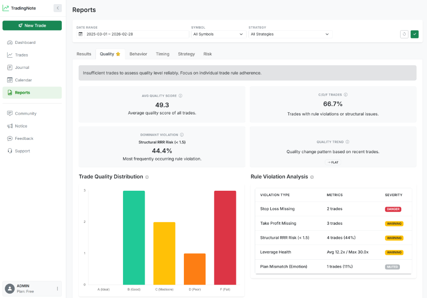This screenshot has width=427, height=298.
Task: Go to Trades page
Action: point(32,55)
